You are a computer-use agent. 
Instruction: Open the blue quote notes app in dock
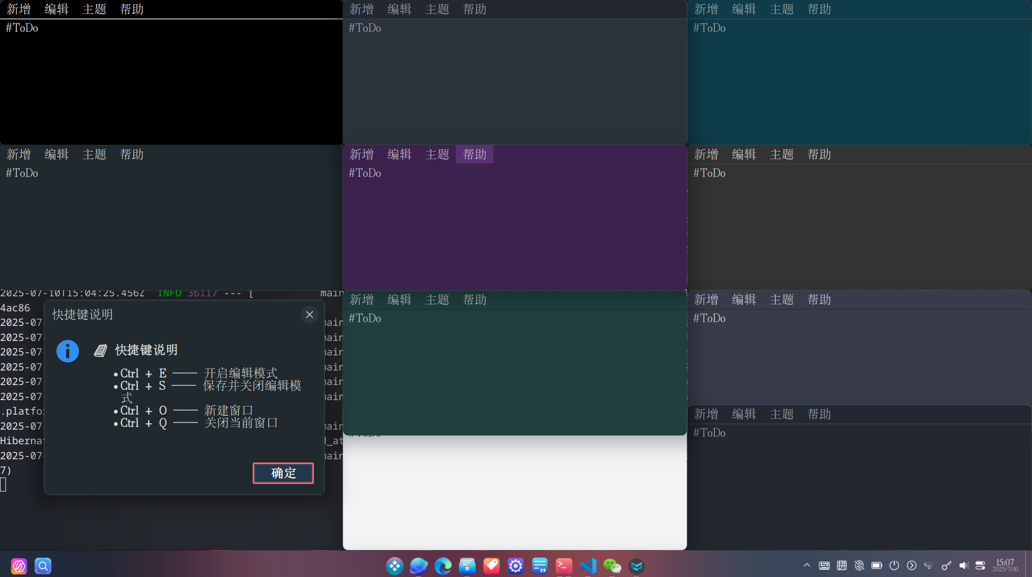540,566
